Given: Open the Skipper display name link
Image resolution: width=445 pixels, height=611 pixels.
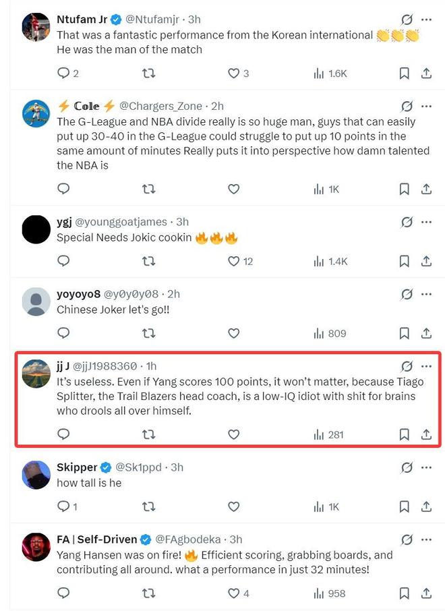Looking at the screenshot, I should tap(76, 467).
